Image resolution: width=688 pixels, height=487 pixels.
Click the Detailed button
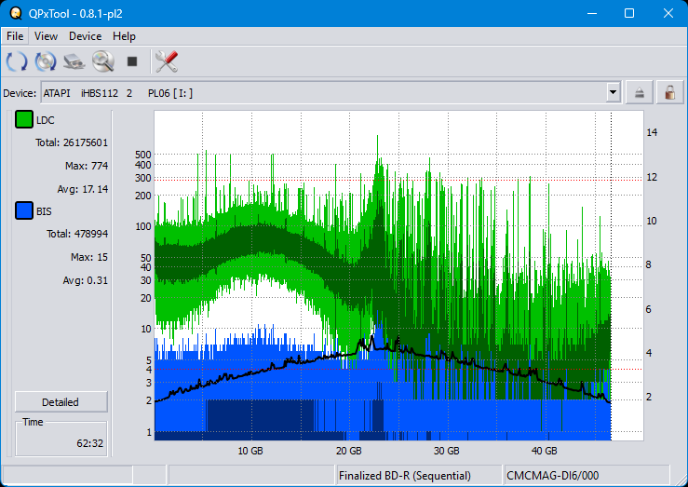(61, 402)
